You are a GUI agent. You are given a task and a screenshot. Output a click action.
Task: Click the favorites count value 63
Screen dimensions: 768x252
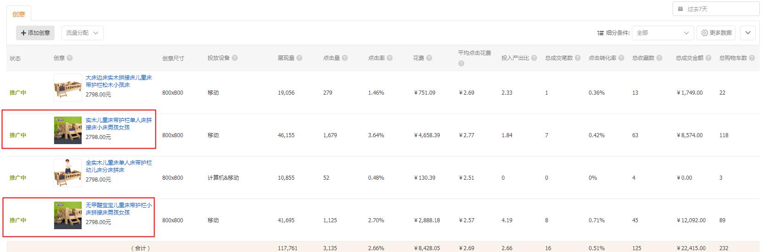click(635, 135)
